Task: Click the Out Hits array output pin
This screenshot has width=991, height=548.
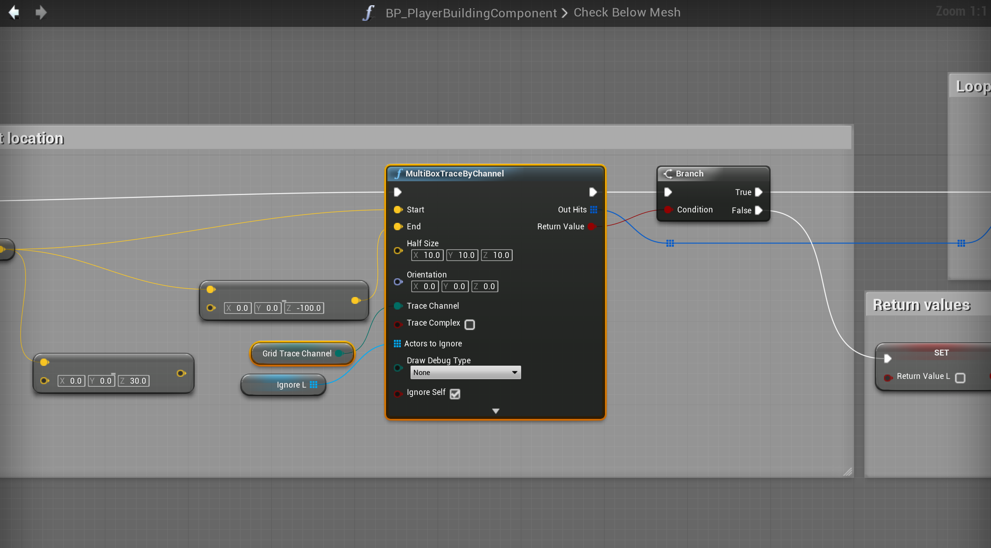Action: click(594, 210)
